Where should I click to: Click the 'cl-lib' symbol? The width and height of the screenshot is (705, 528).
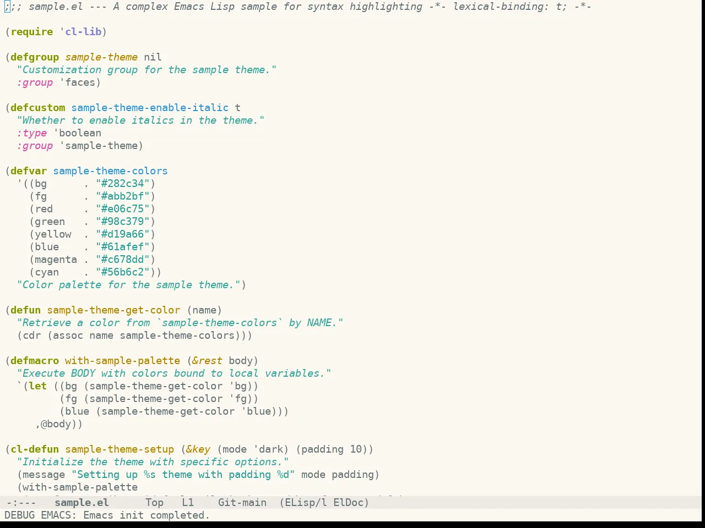83,32
